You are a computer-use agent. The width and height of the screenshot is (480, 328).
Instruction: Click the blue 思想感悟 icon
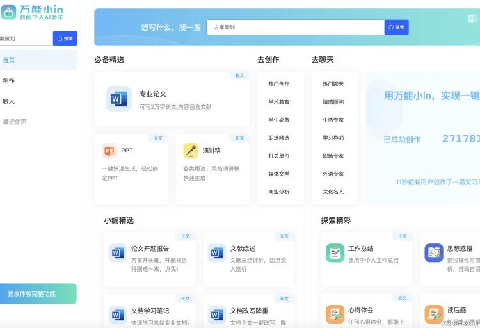point(434,253)
